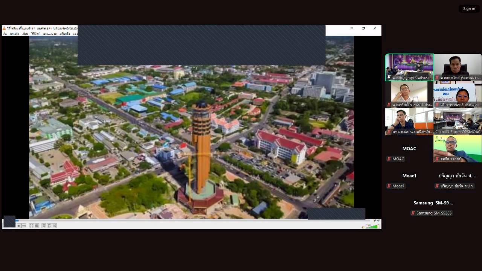Adjust the VLC volume slider
Screen dimensions: 482x271
[372, 226]
